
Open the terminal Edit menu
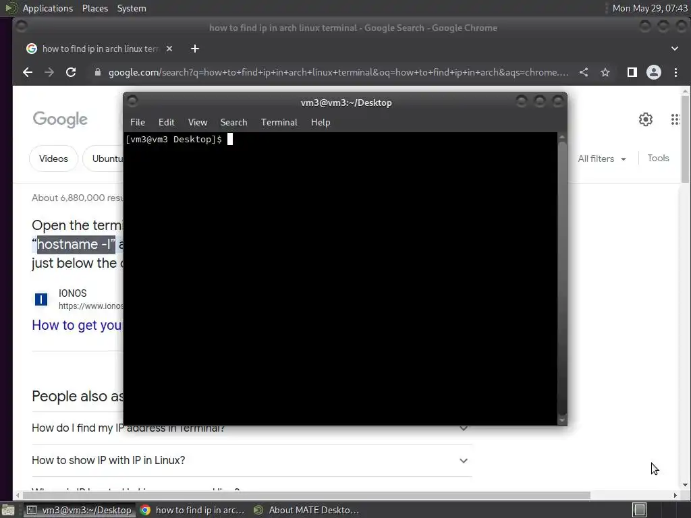167,123
